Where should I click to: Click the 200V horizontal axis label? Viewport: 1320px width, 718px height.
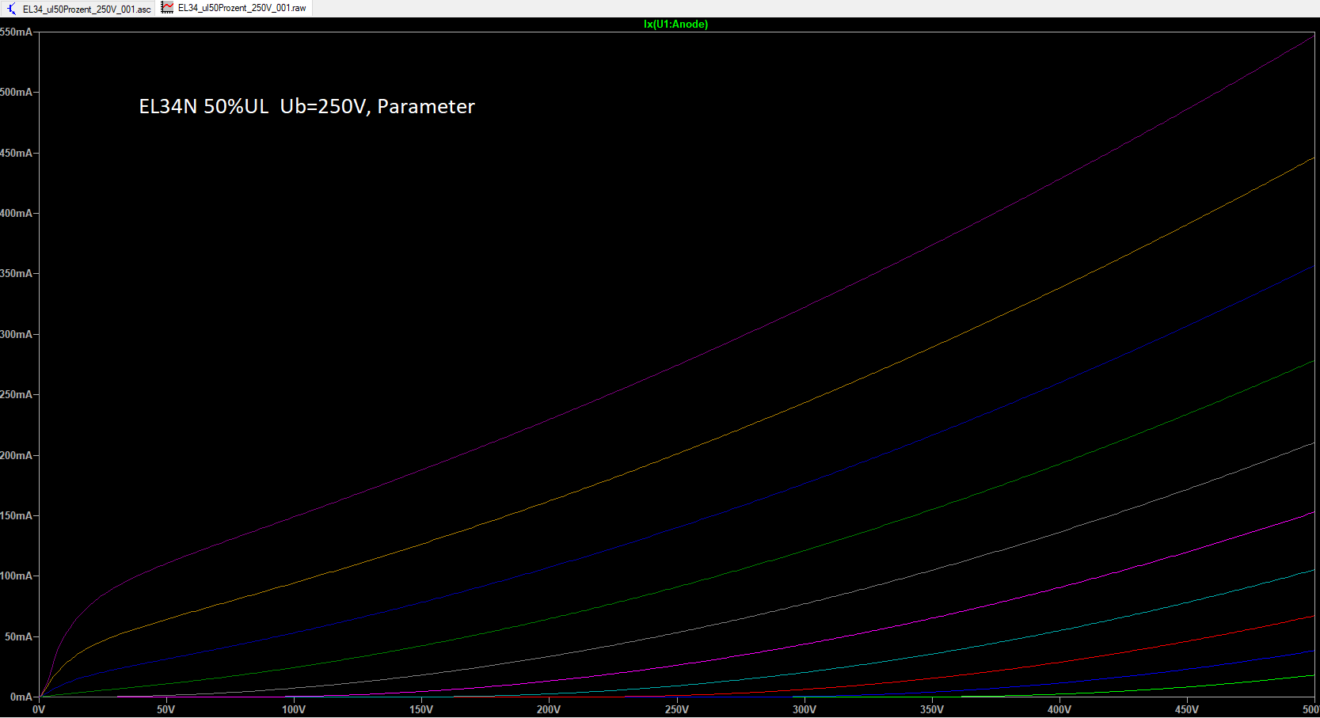point(549,709)
